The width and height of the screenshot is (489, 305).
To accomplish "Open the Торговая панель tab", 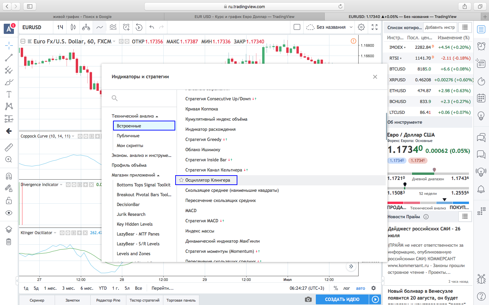I will [181, 300].
